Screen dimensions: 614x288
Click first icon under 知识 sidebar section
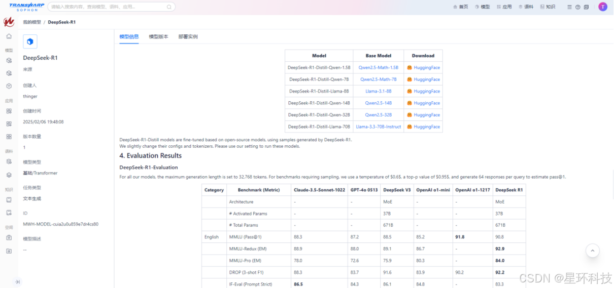(9, 199)
